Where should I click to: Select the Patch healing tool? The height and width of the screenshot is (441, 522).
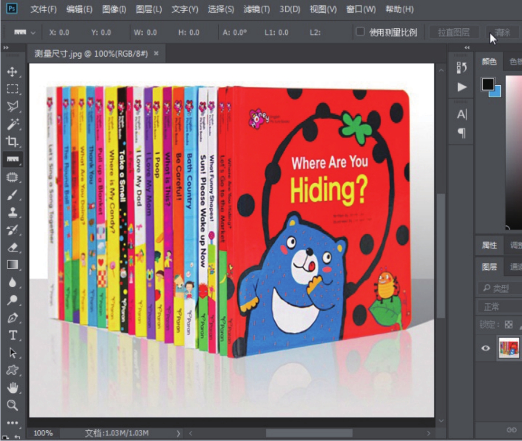(12, 177)
